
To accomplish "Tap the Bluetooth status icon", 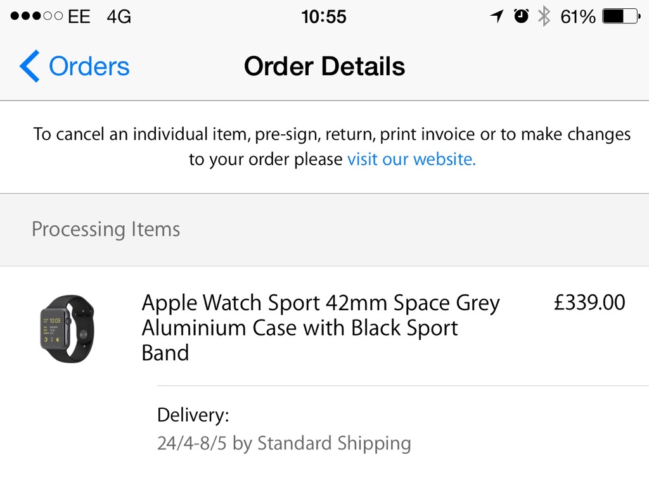I will pos(544,16).
